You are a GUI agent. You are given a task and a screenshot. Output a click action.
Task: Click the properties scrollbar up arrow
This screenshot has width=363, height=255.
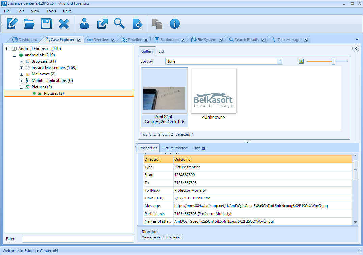tap(355, 156)
